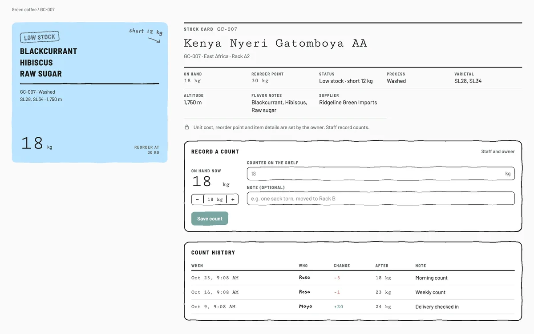The image size is (534, 334).
Task: Click the 'Washed' process value
Action: (396, 81)
